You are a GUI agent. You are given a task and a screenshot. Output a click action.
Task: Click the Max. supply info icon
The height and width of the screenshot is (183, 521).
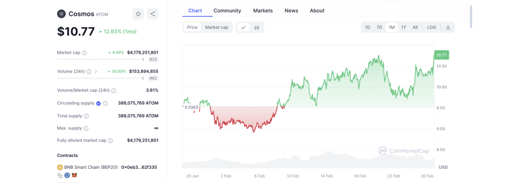click(86, 129)
